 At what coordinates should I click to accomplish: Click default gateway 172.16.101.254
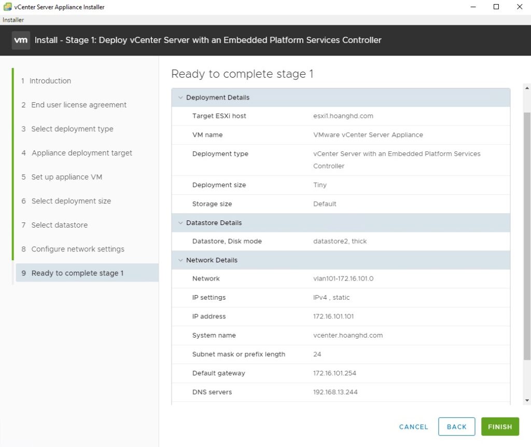[334, 373]
